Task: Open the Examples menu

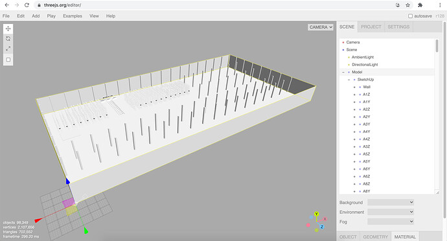Action: 73,16
